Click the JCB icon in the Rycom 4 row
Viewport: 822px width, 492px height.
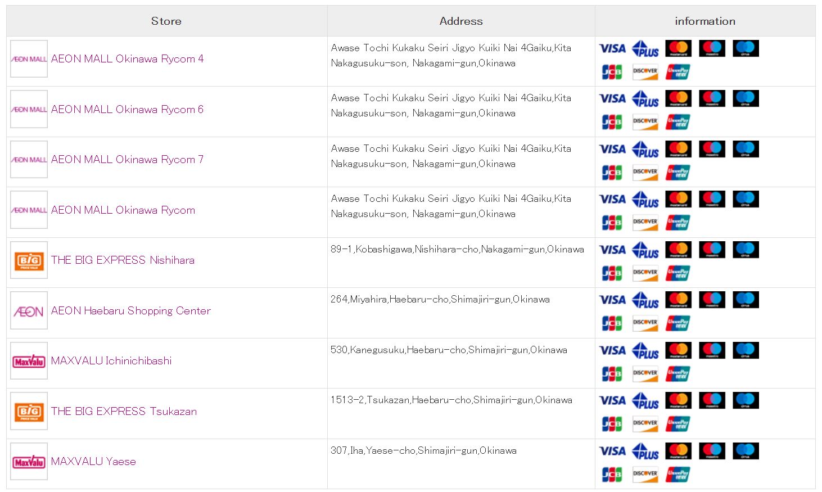coord(612,72)
